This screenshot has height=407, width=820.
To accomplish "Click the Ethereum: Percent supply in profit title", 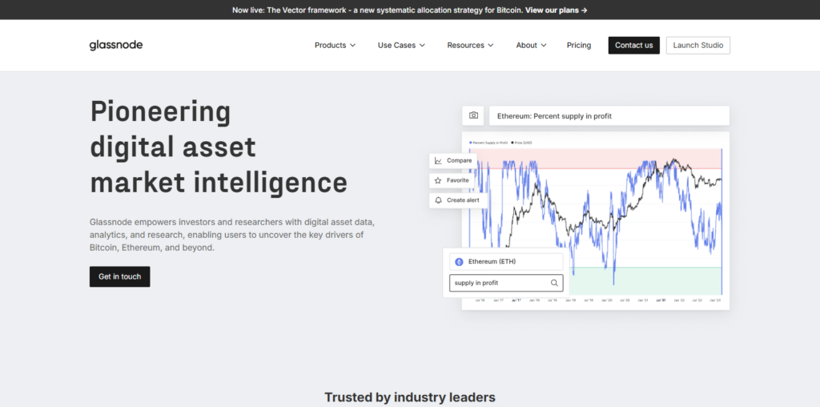I will 554,116.
